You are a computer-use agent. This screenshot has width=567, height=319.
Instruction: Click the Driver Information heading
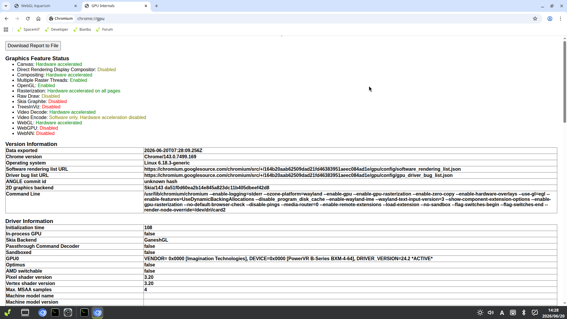(29, 221)
